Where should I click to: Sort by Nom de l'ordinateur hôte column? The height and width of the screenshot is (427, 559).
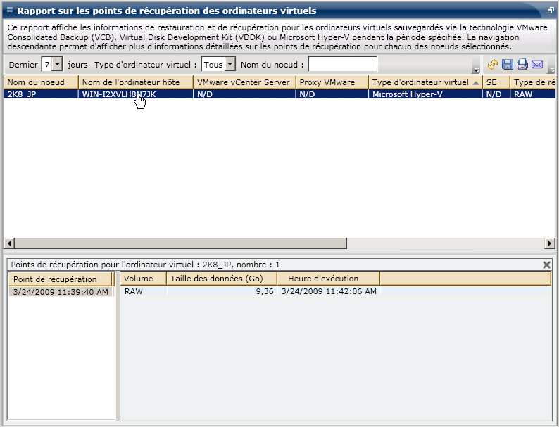pyautogui.click(x=136, y=82)
